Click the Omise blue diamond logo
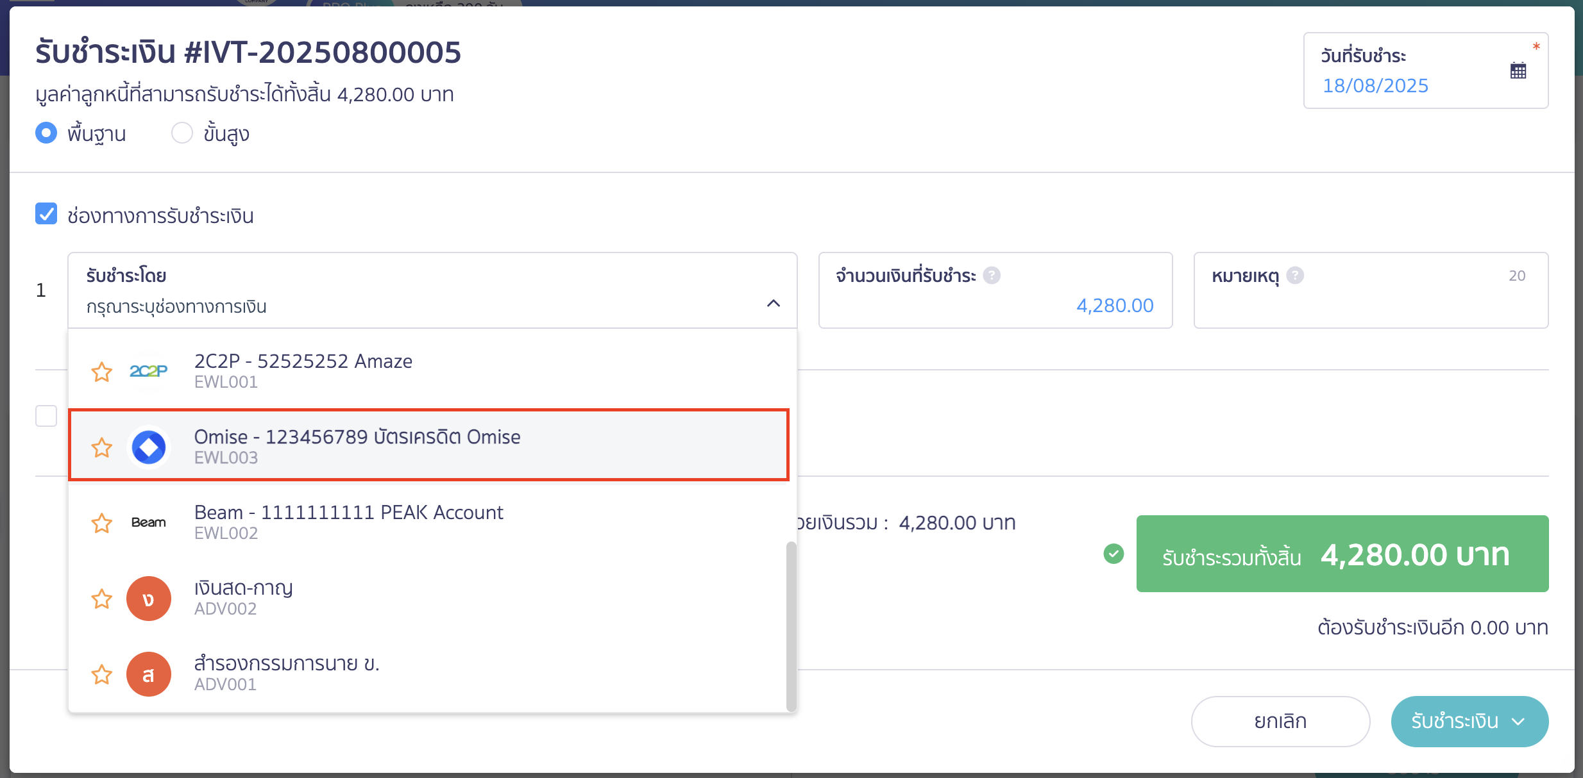This screenshot has width=1583, height=778. pyautogui.click(x=148, y=447)
